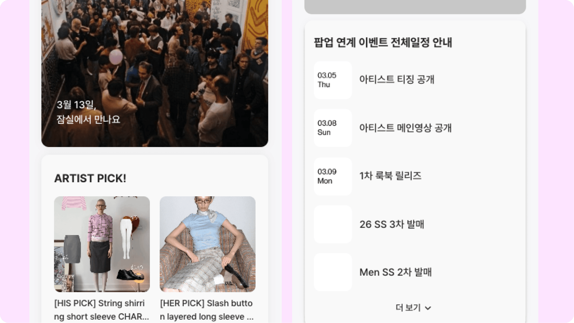Select the 03.09 Mon date tile
This screenshot has height=323, width=574.
pos(333,176)
